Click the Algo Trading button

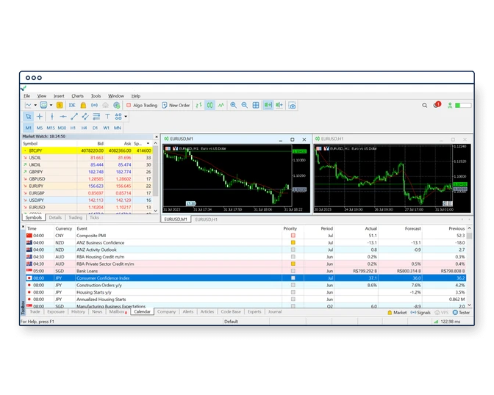(141, 106)
